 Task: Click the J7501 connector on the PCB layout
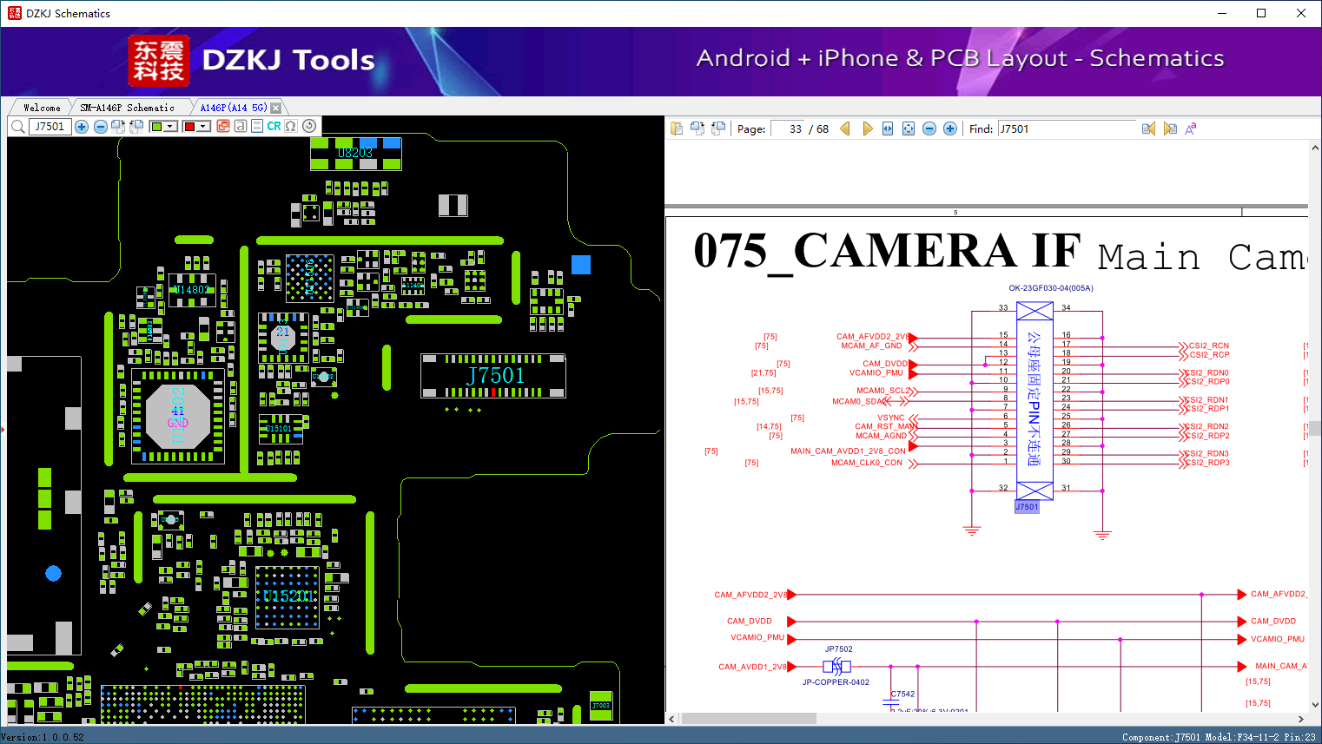[x=493, y=376]
